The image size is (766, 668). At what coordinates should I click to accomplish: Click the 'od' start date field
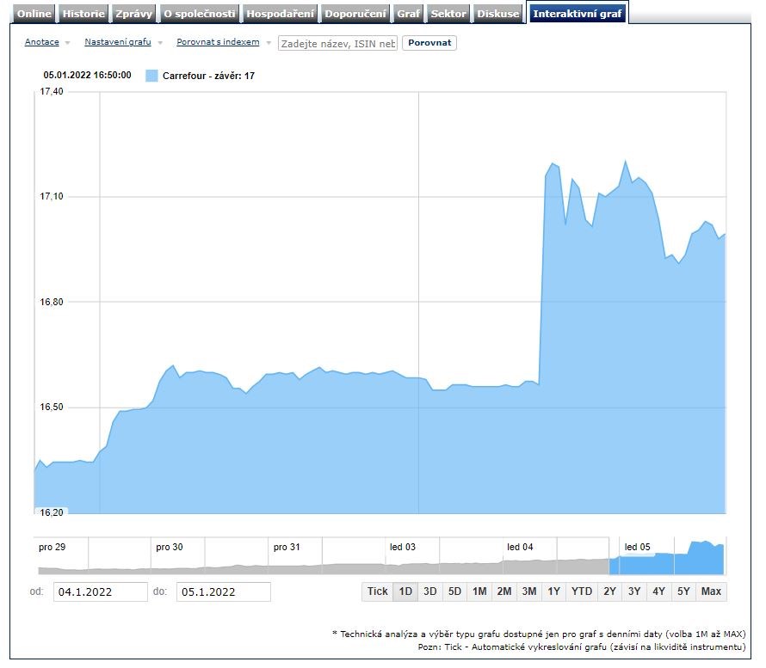[101, 591]
